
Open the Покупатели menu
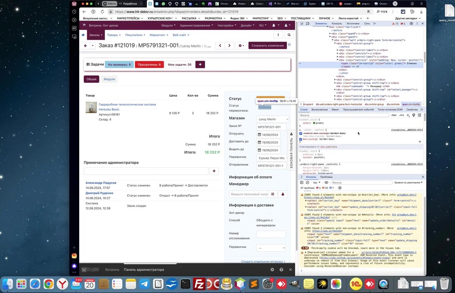[x=135, y=35]
